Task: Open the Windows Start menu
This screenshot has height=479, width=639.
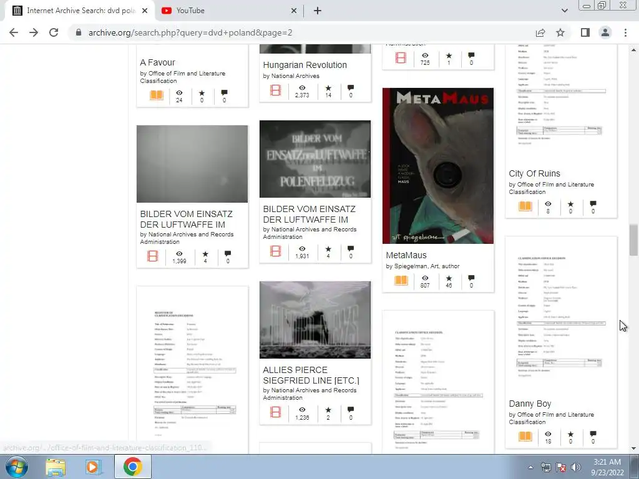Action: [x=17, y=467]
